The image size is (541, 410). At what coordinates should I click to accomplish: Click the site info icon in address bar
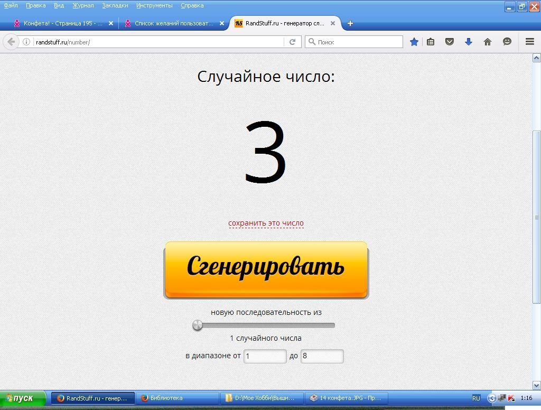(x=26, y=42)
